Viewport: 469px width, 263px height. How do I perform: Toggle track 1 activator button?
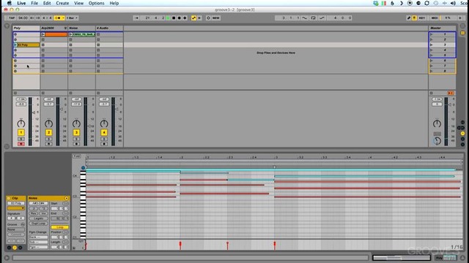point(21,132)
